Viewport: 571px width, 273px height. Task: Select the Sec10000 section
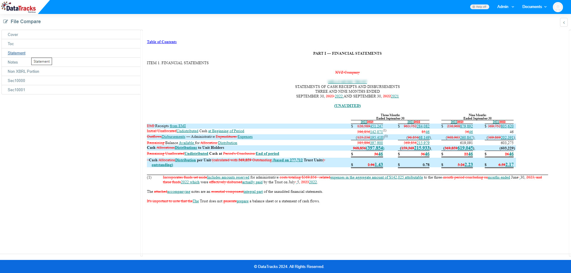71,81
